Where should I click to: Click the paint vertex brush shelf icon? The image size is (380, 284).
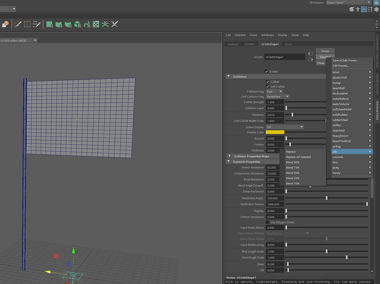click(37, 25)
